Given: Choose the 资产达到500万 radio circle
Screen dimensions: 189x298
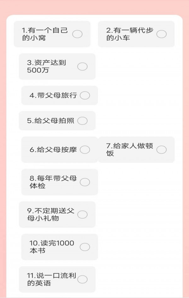Looking at the screenshot, I should 83,66.
